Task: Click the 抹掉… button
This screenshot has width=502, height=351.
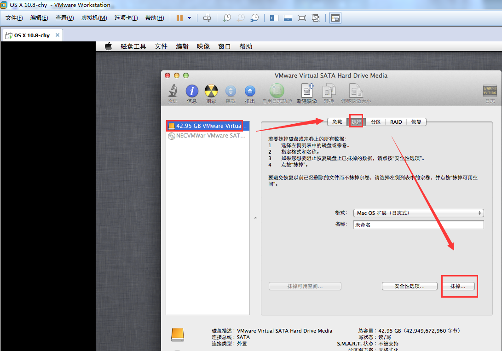Action: click(458, 286)
